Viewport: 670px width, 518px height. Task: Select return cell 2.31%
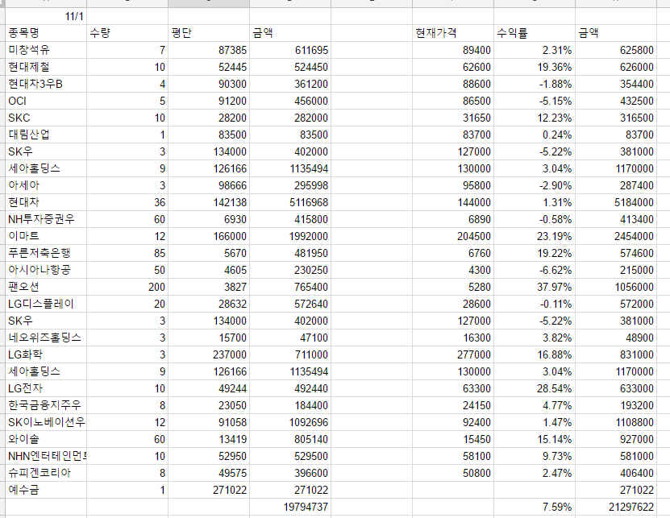(535, 50)
